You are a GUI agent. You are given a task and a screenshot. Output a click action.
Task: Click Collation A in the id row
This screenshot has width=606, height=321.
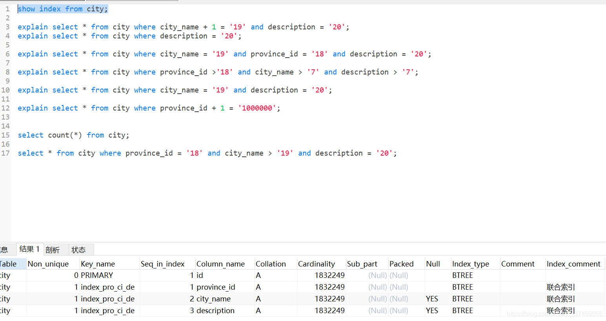[x=276, y=275]
